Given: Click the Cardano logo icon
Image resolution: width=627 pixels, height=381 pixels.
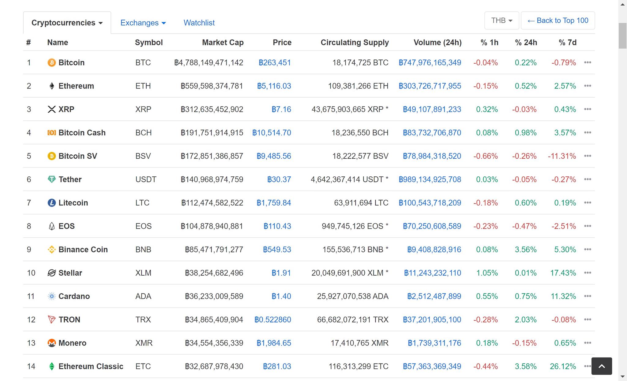Looking at the screenshot, I should pos(52,296).
